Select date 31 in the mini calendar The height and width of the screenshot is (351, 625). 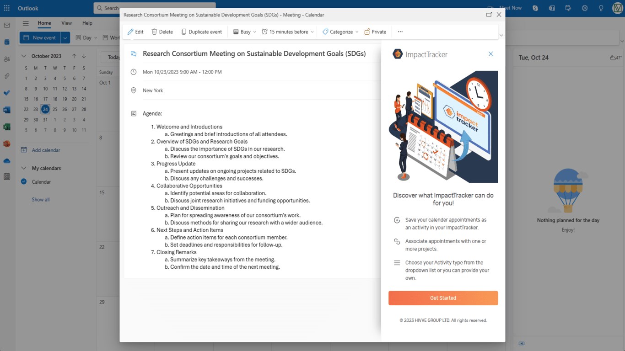click(45, 120)
